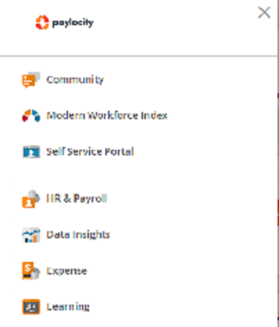Open the Community speech bubble icon
This screenshot has height=327, width=279.
[31, 80]
